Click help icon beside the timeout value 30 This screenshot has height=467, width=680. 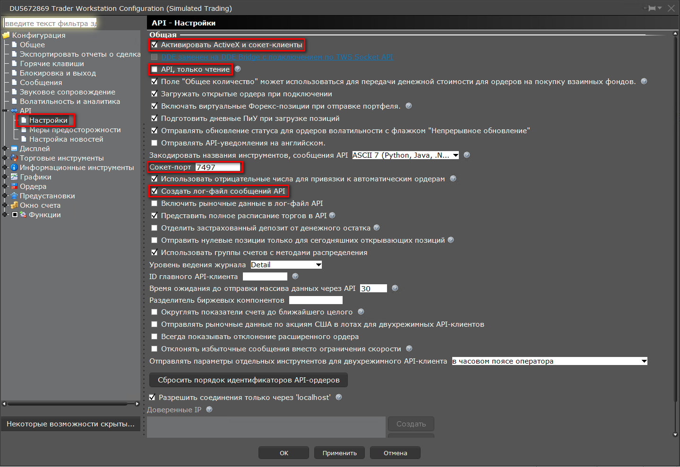point(395,288)
